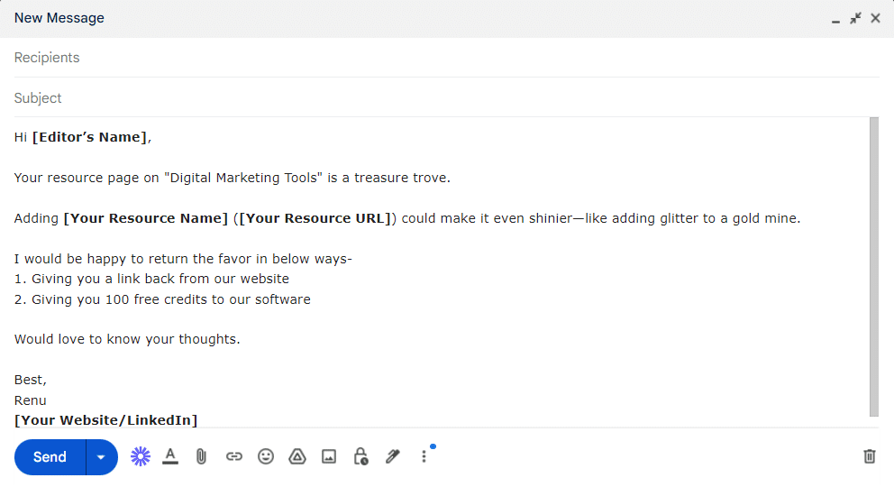Insert a link with the chain icon
The image size is (894, 487).
(233, 456)
